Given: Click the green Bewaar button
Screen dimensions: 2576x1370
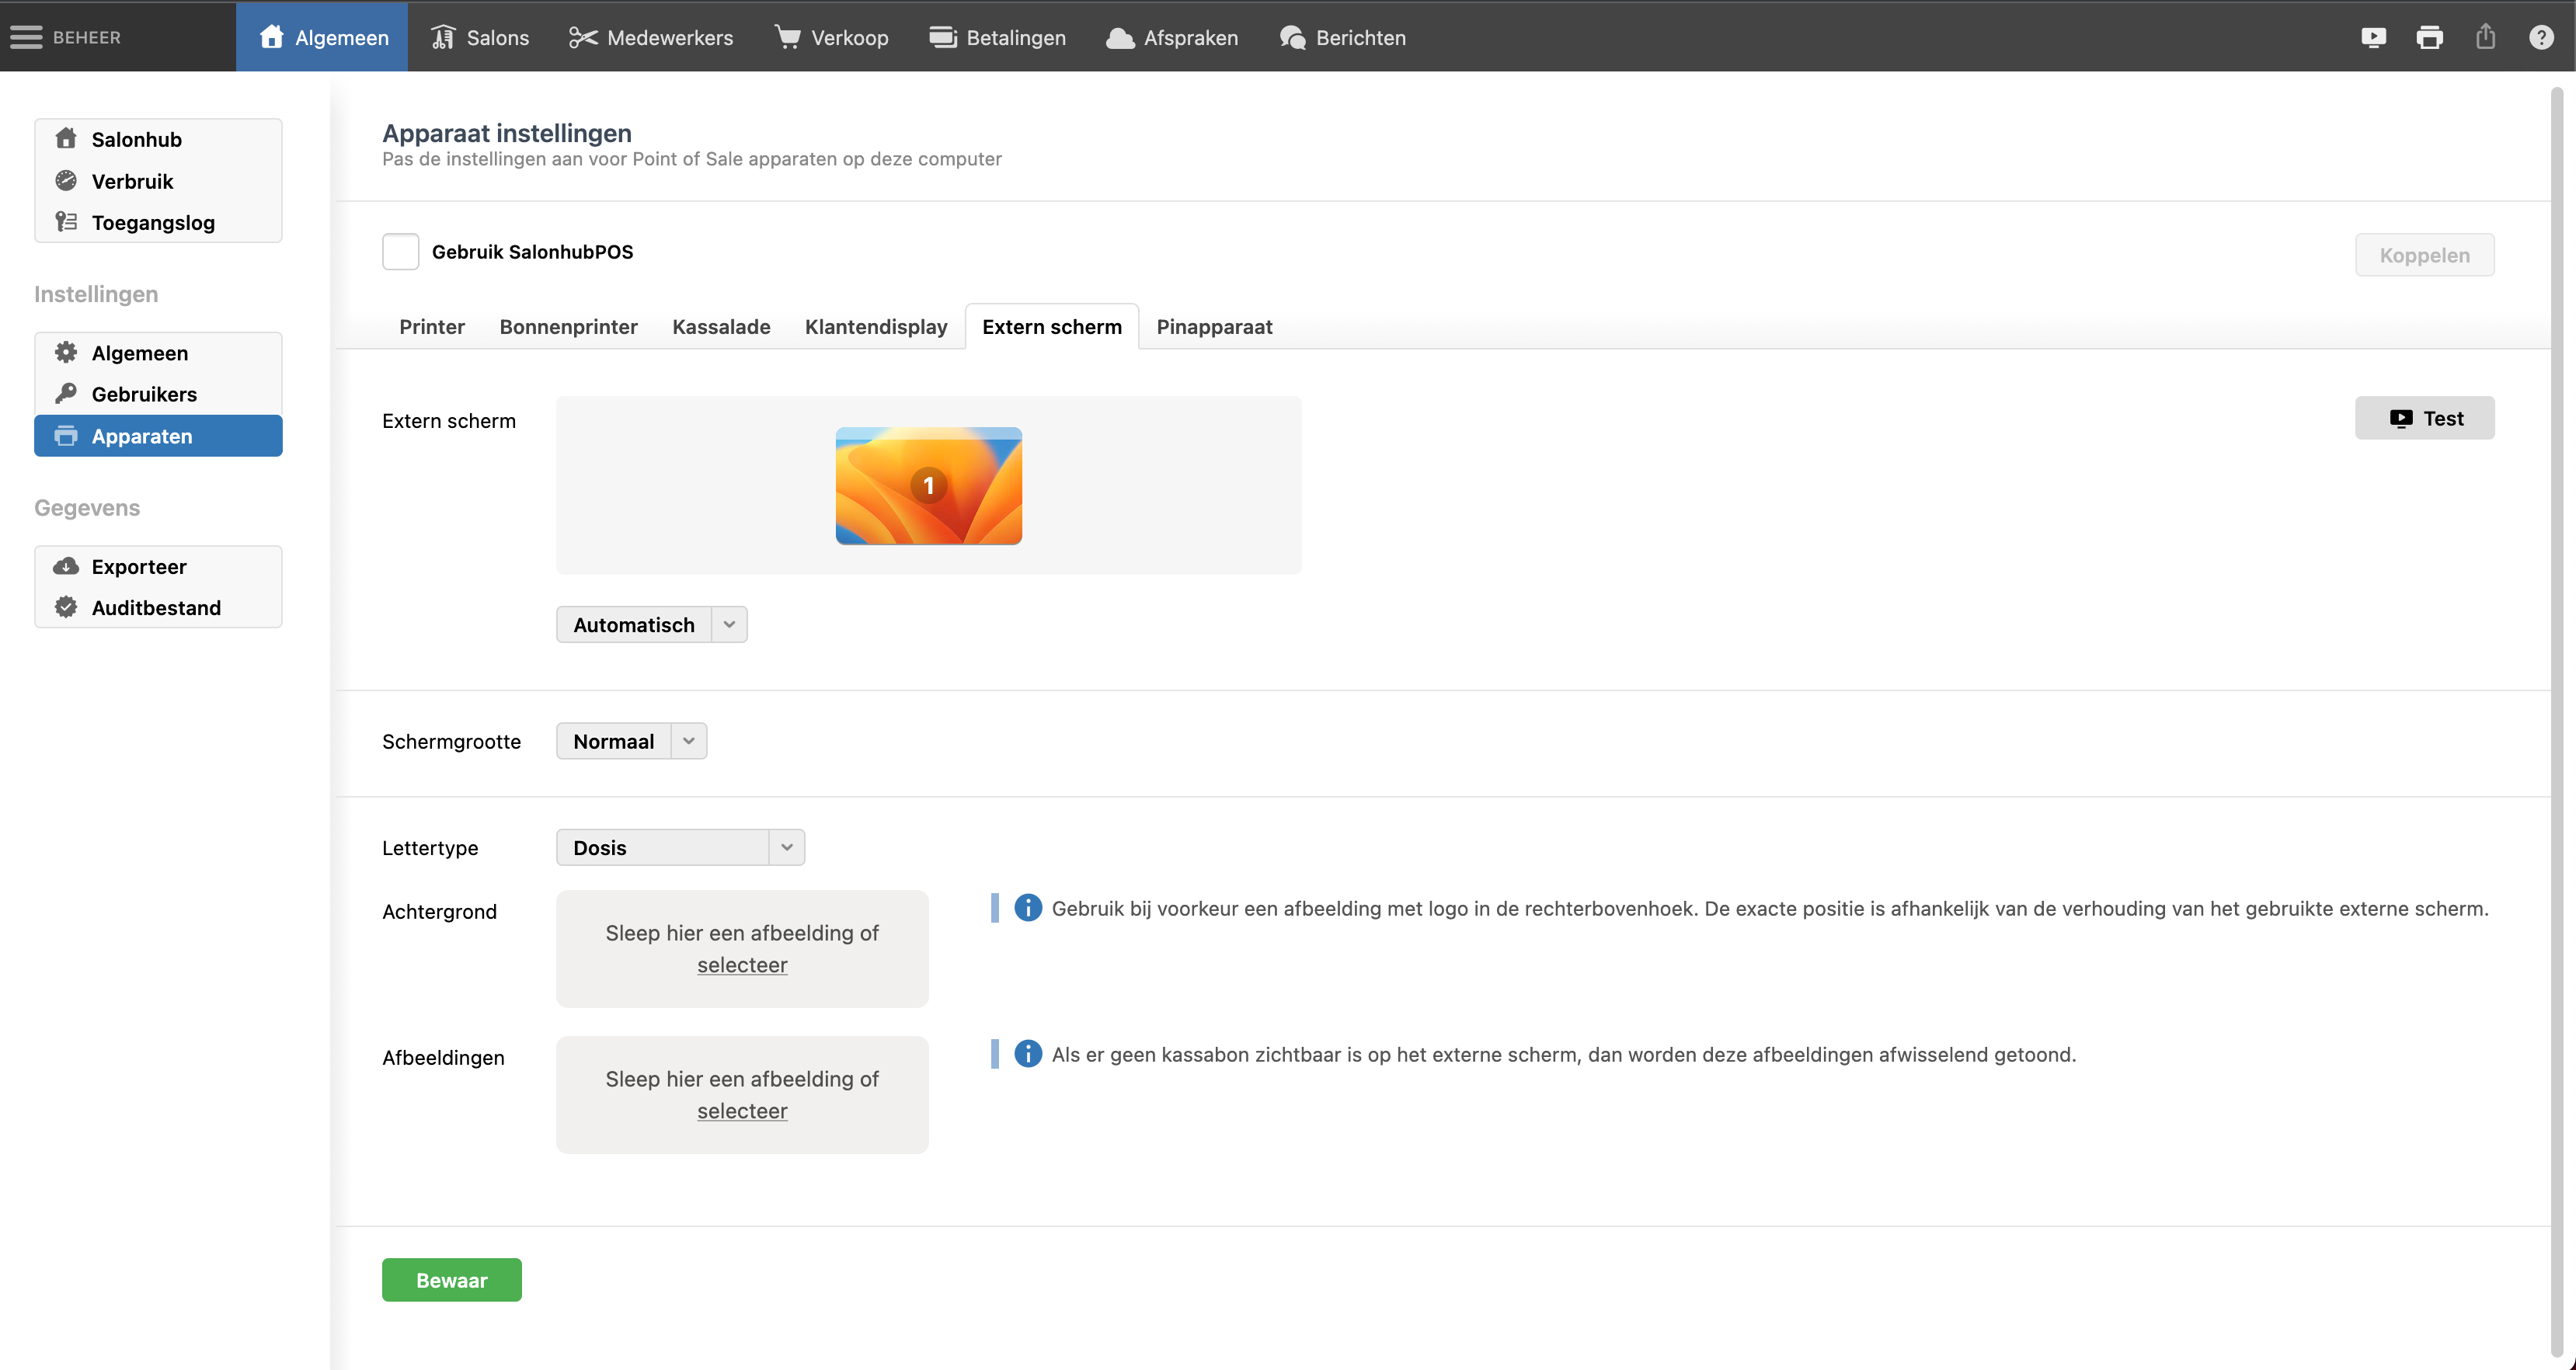Looking at the screenshot, I should [451, 1280].
